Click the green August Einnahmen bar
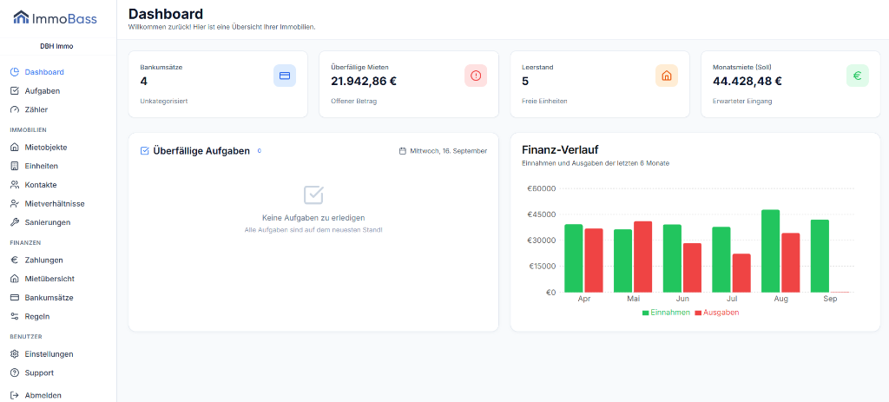 pos(771,251)
